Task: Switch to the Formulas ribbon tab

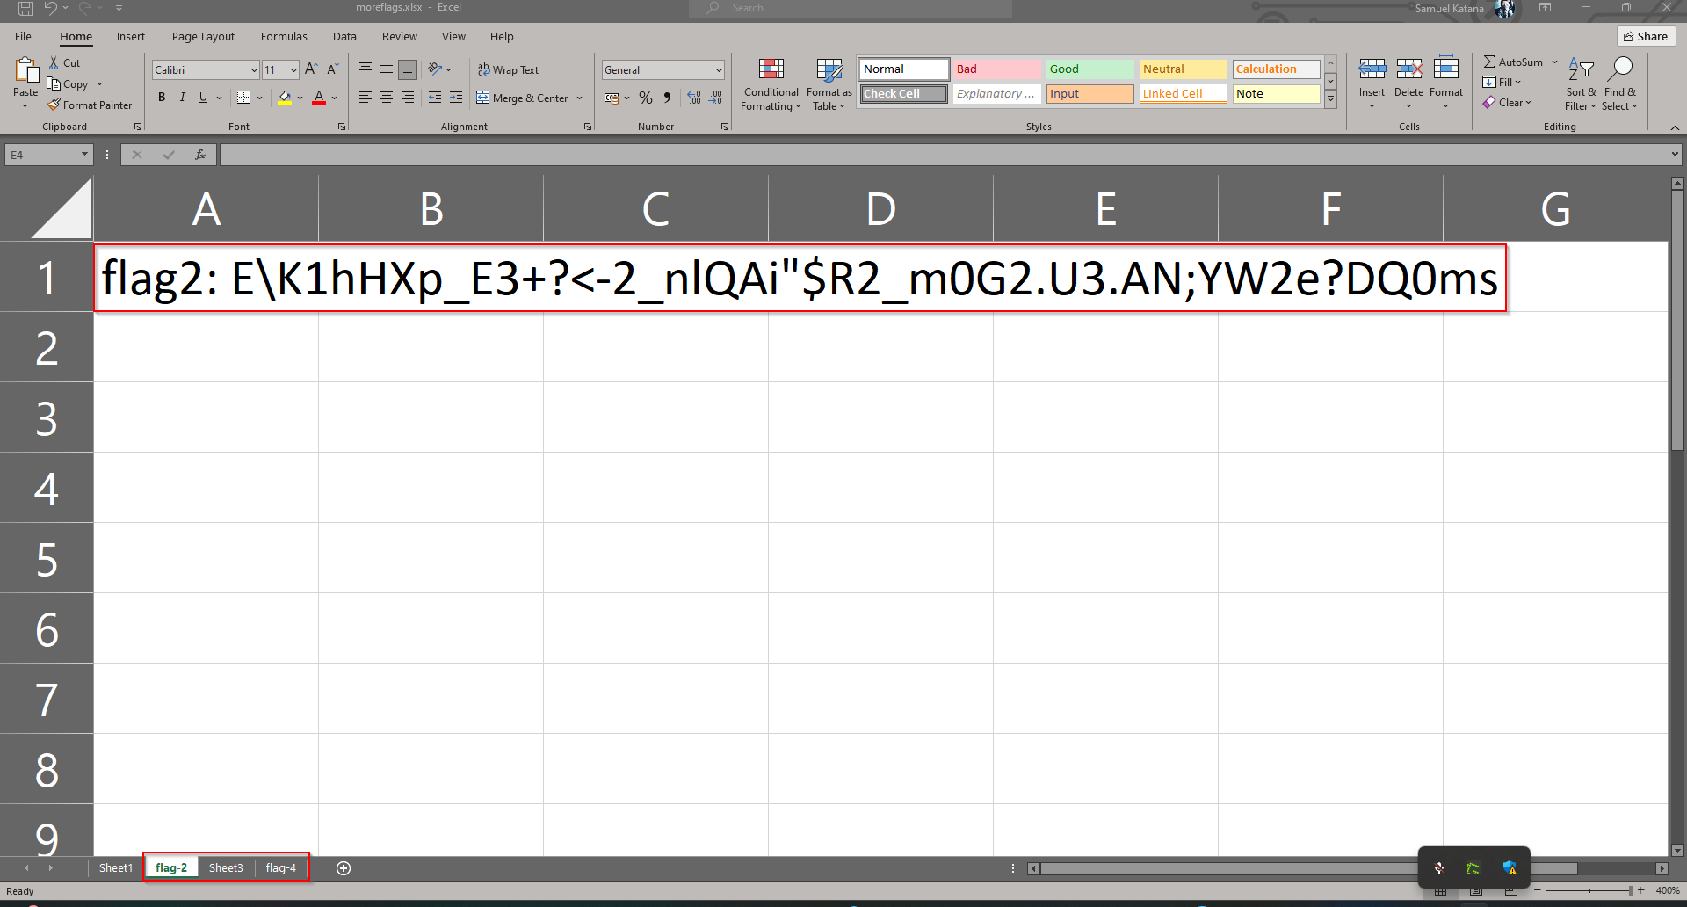Action: [283, 36]
